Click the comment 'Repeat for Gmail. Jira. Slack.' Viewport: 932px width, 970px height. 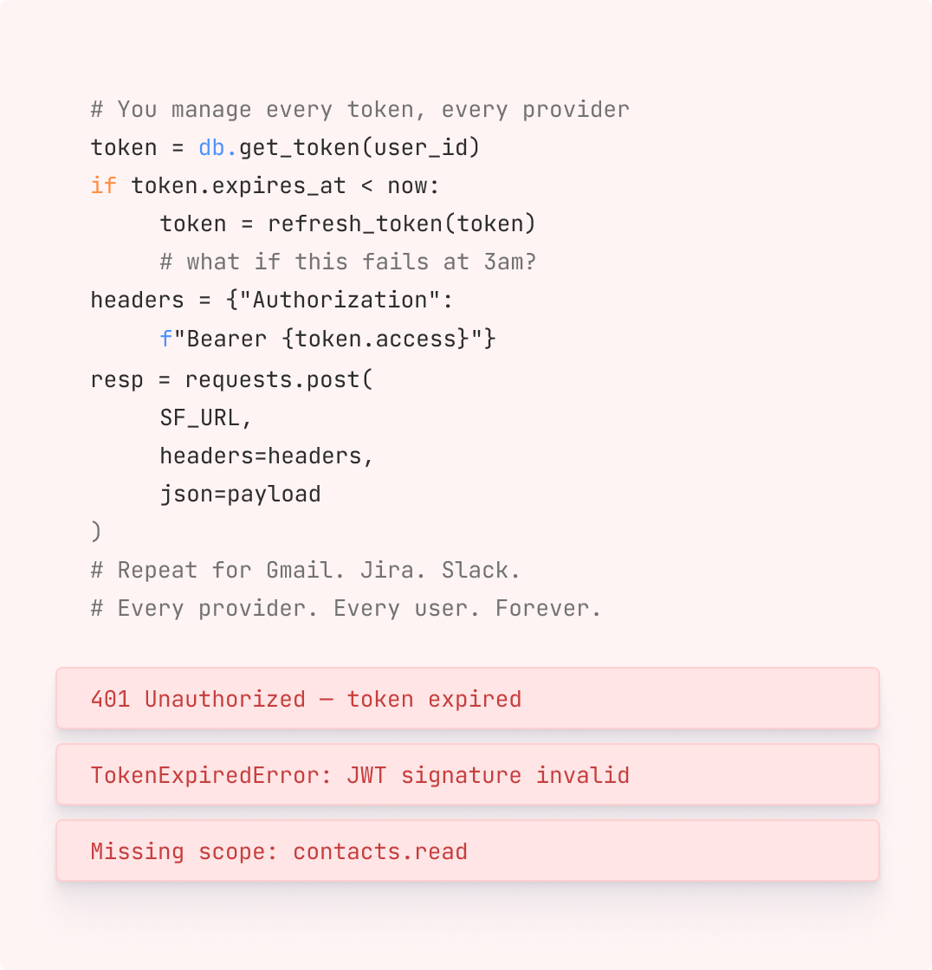305,570
